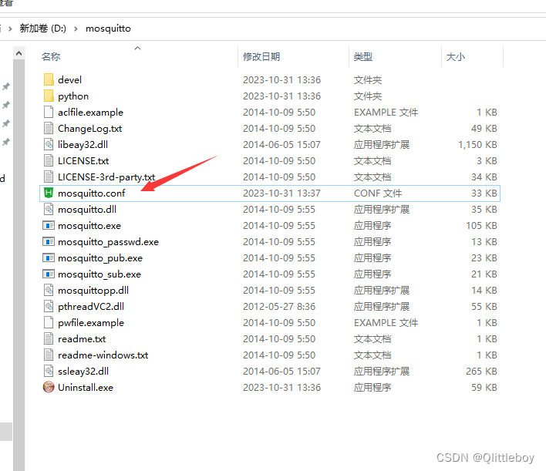The width and height of the screenshot is (546, 471).
Task: Select the ssleay32.dll file icon
Action: point(49,371)
